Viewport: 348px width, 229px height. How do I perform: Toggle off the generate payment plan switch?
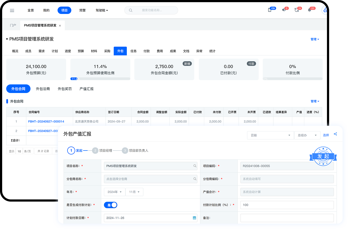coord(111,205)
